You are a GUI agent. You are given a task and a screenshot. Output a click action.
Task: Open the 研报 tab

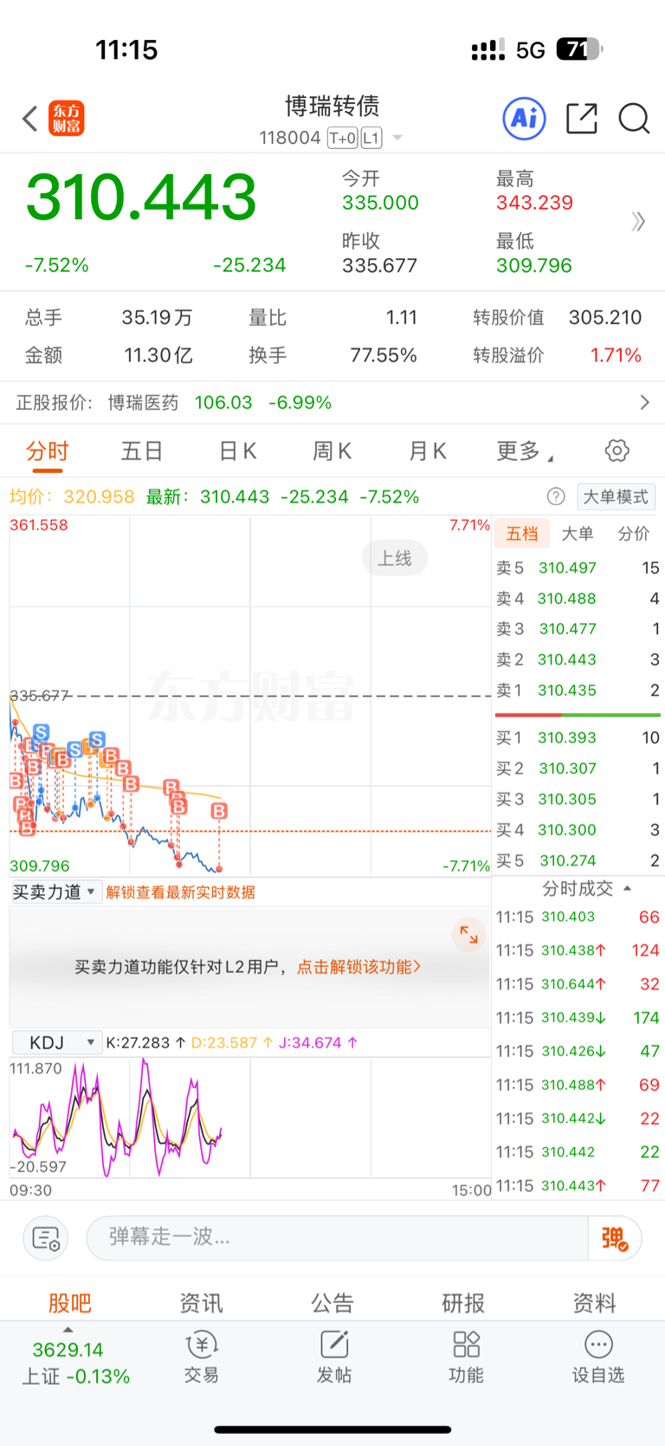(463, 1303)
